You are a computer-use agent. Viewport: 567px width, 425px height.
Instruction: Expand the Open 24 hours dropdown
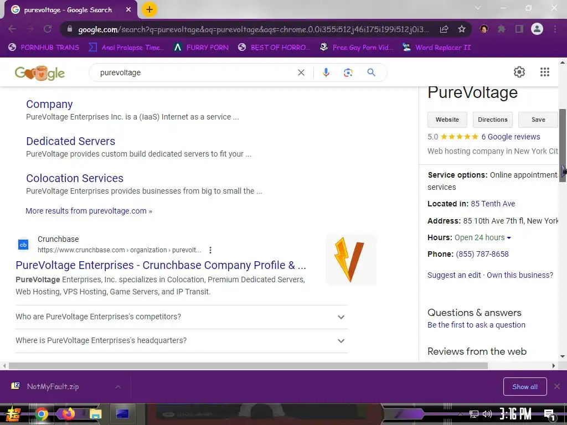coord(483,237)
